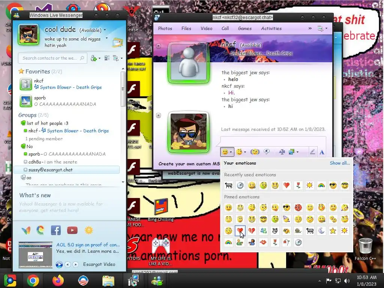Pick the wilted rose emoticon
The width and height of the screenshot is (384, 288).
(286, 243)
